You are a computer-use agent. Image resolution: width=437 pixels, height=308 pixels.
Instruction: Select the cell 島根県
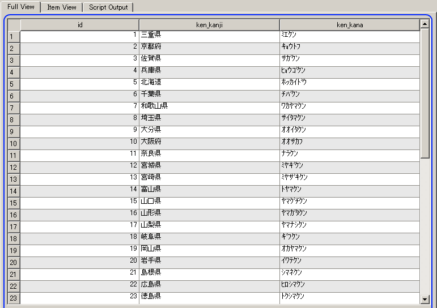[x=209, y=275]
